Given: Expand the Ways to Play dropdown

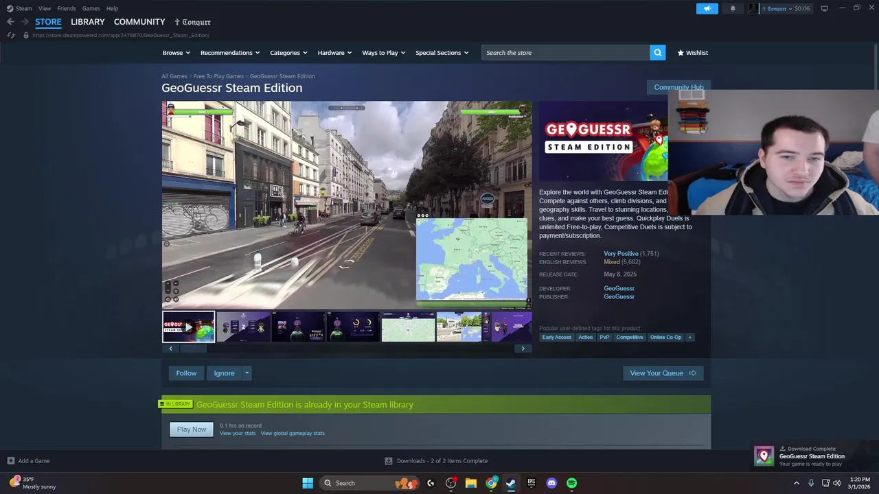Looking at the screenshot, I should (384, 53).
